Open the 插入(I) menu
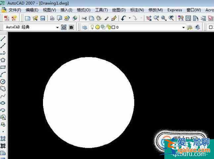 pyautogui.click(x=66, y=10)
